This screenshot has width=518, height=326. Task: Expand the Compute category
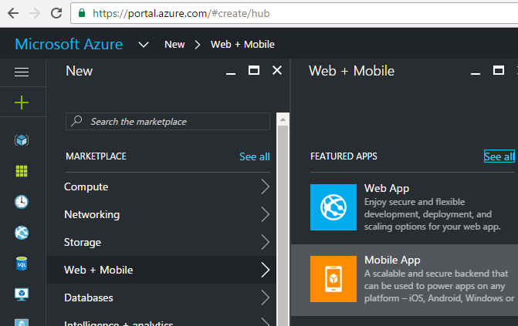(161, 187)
